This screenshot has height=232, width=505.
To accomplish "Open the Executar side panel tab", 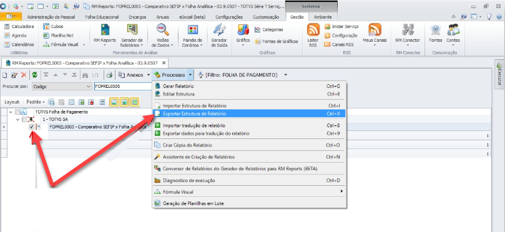I will coord(499,74).
